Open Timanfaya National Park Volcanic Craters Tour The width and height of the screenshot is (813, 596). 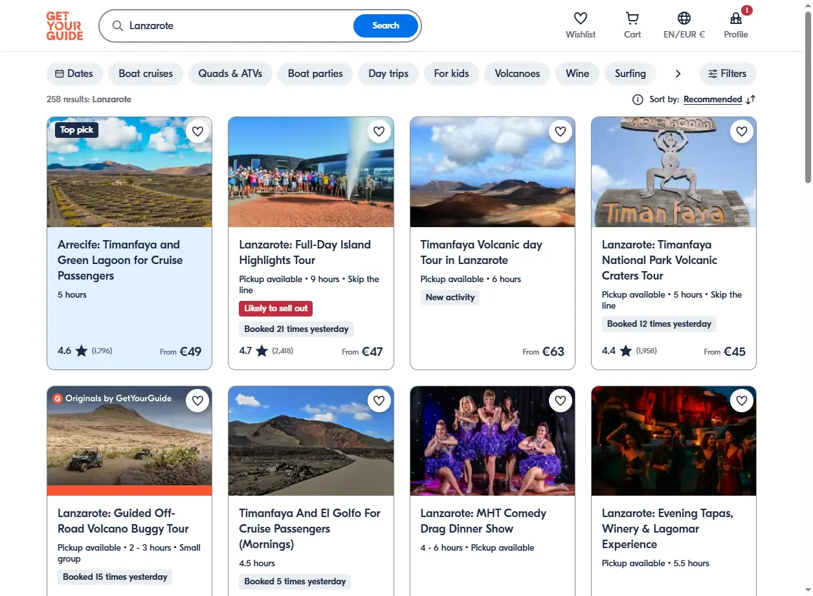(x=660, y=260)
